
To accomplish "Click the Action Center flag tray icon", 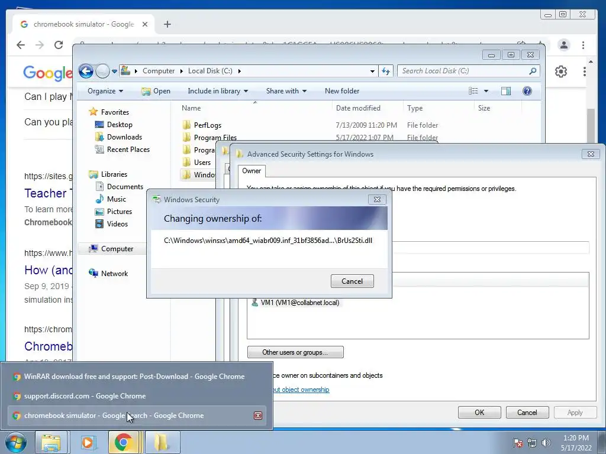I will point(518,443).
